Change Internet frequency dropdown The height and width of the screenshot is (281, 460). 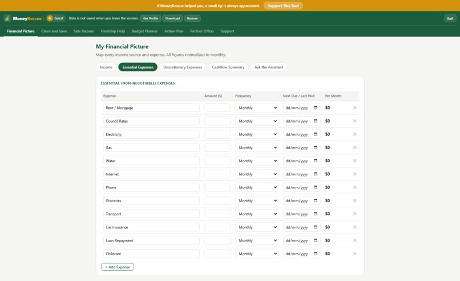click(257, 174)
